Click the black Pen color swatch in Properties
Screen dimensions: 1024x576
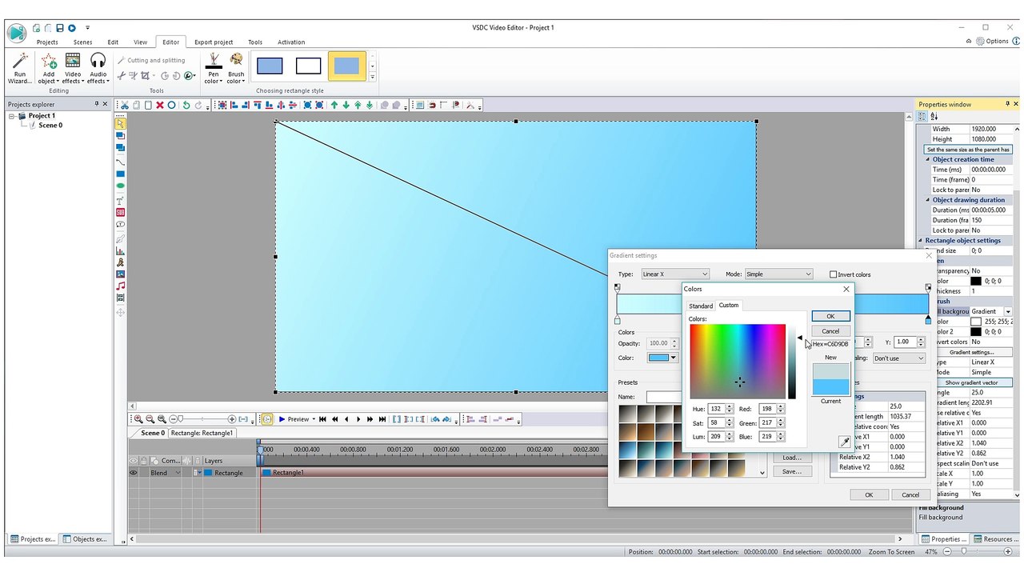click(976, 282)
